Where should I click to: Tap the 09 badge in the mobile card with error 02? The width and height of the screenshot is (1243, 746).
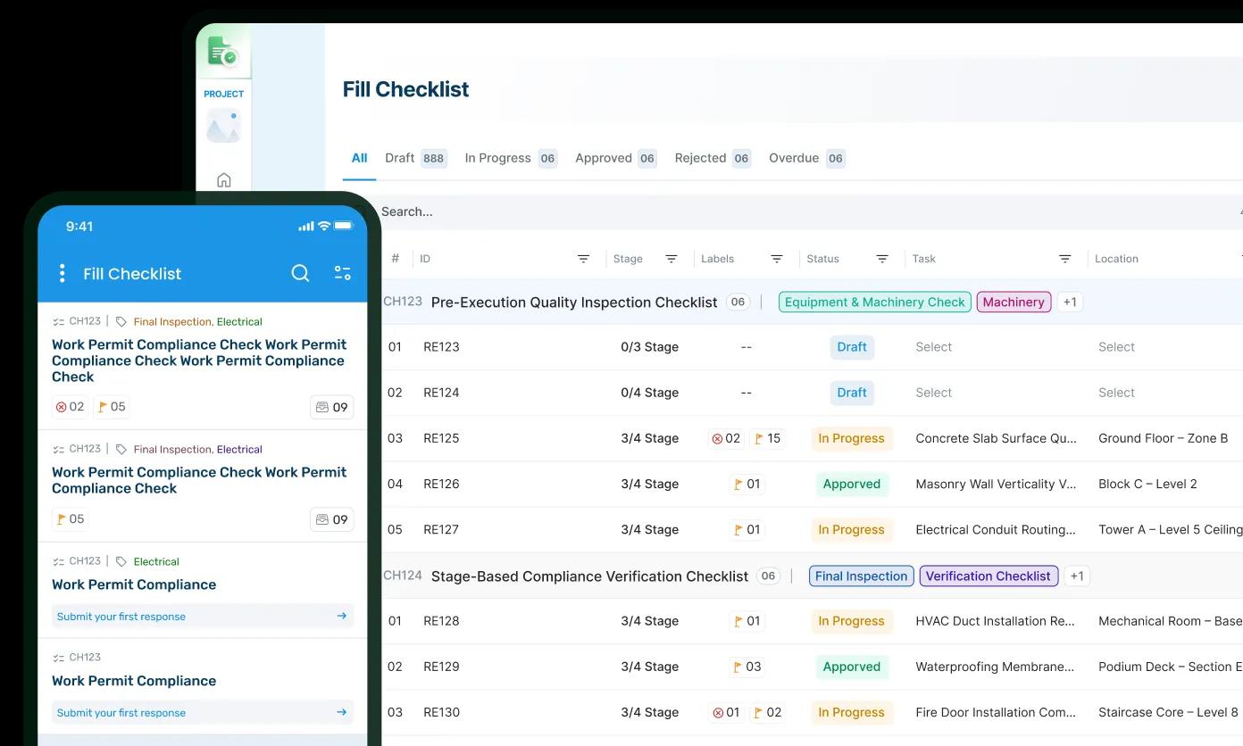331,407
